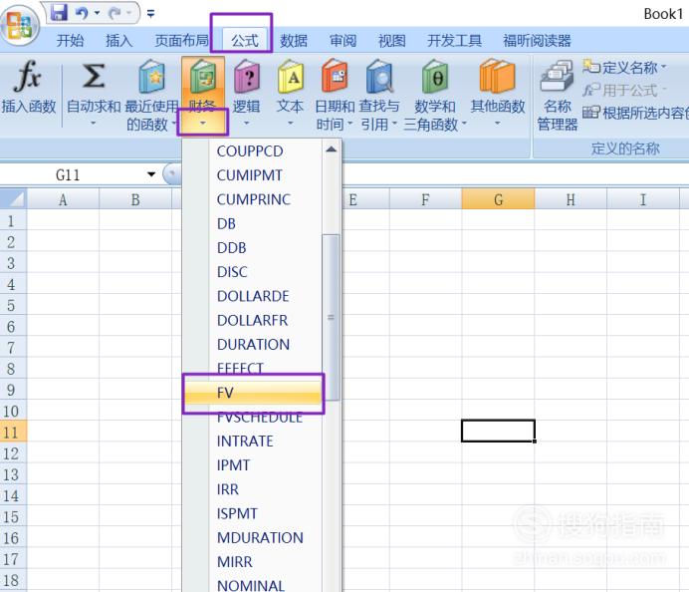Screen dimensions: 689x592
Task: Expand the 财务 dropdown arrow
Action: click(x=202, y=123)
